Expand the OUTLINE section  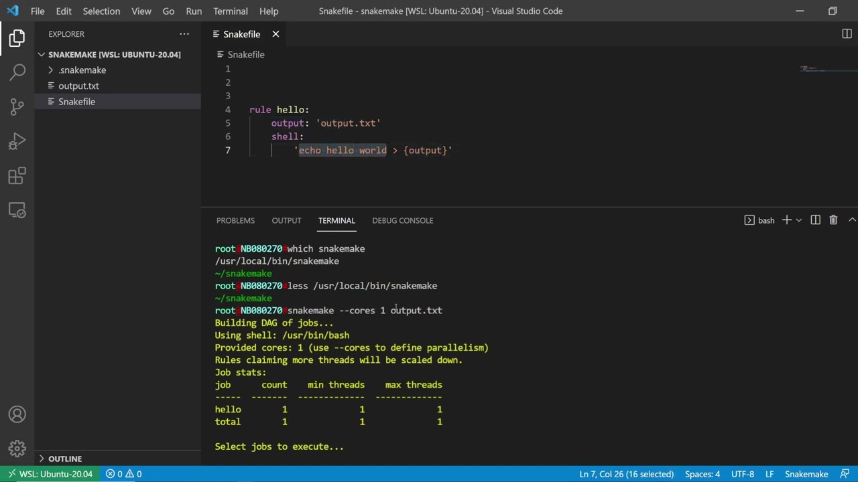tap(65, 459)
